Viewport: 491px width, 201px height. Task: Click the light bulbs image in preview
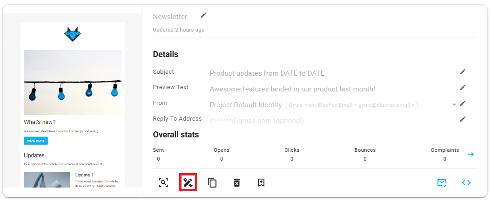73,83
